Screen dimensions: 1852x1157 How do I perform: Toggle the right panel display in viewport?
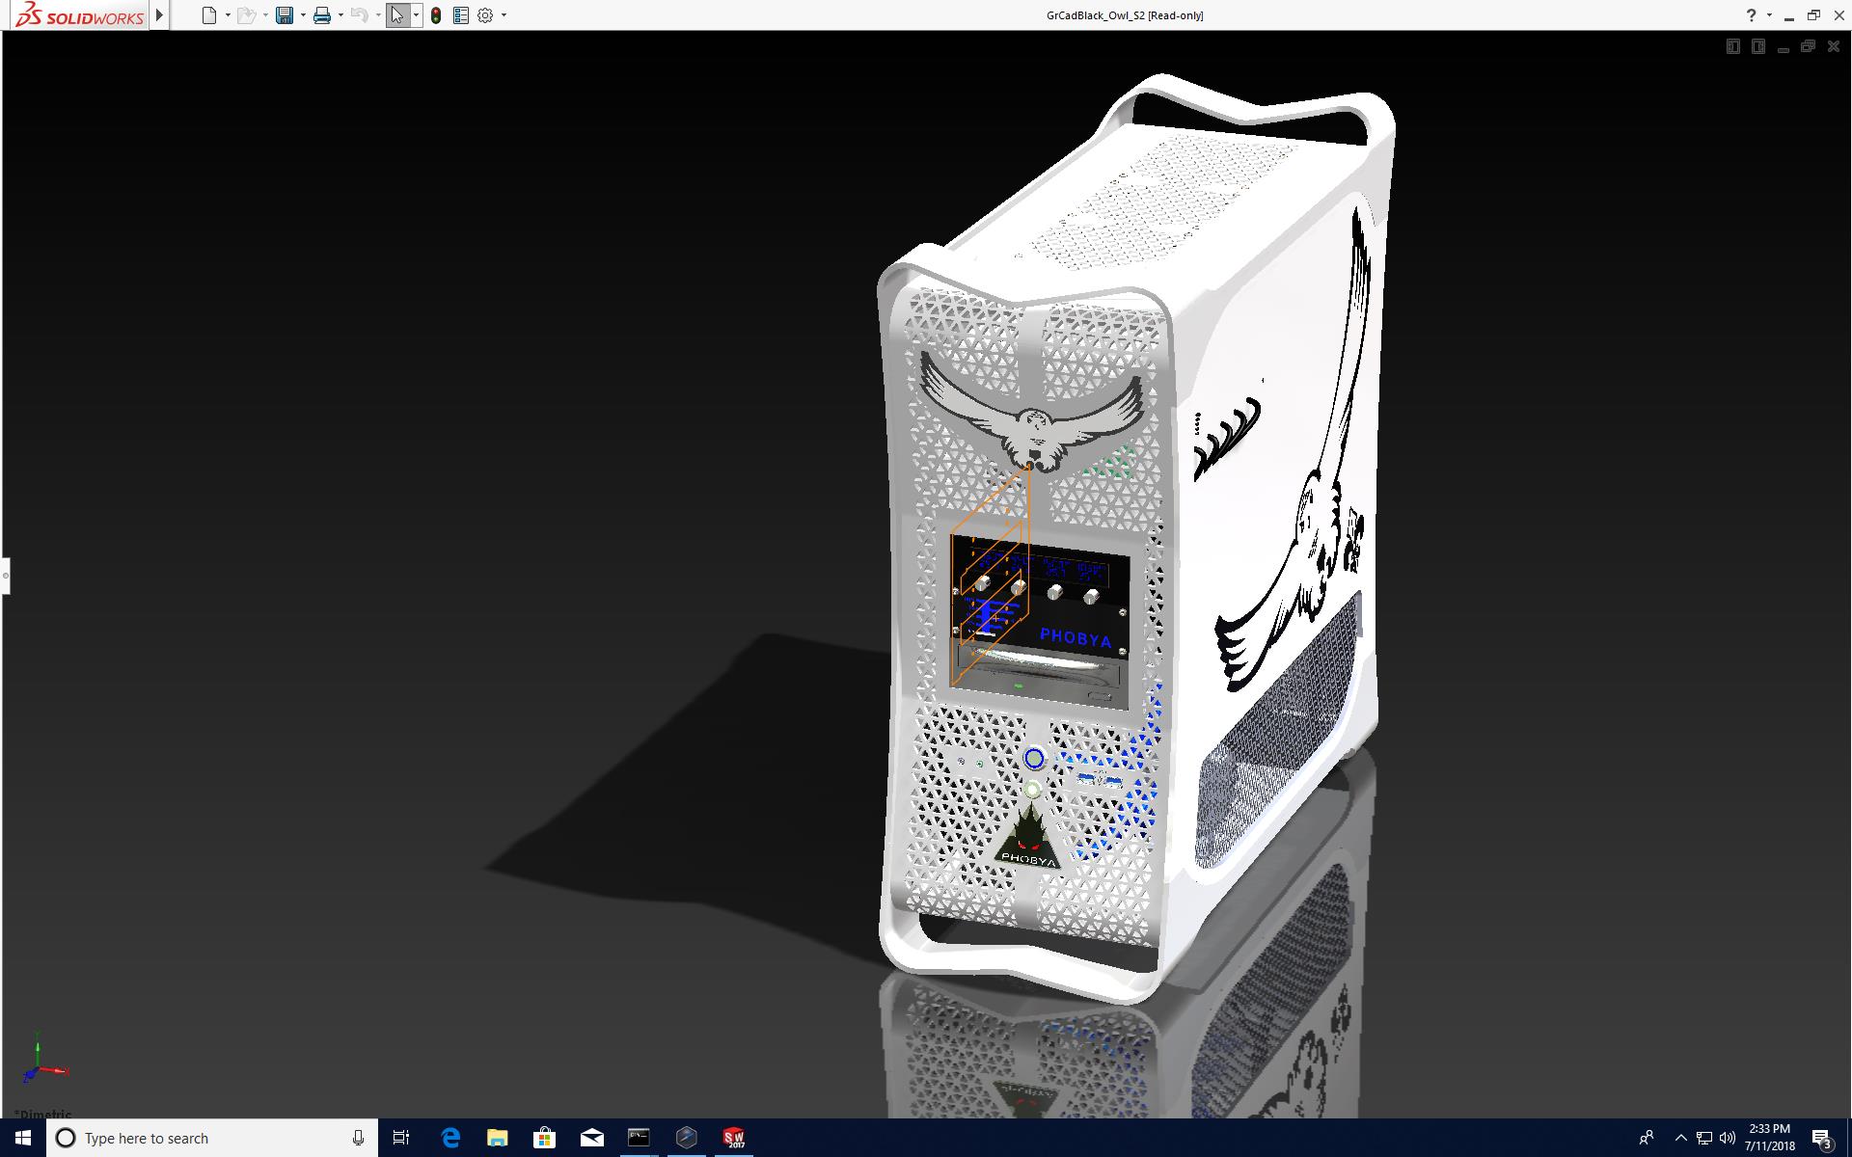pyautogui.click(x=1757, y=46)
